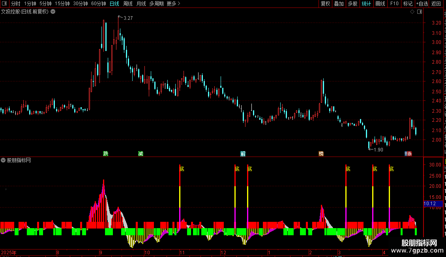
Task: Click month 12 on the time axis
Action: [x=223, y=252]
